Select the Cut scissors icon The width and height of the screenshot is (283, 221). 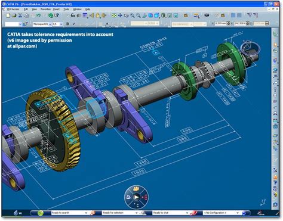tap(20, 15)
